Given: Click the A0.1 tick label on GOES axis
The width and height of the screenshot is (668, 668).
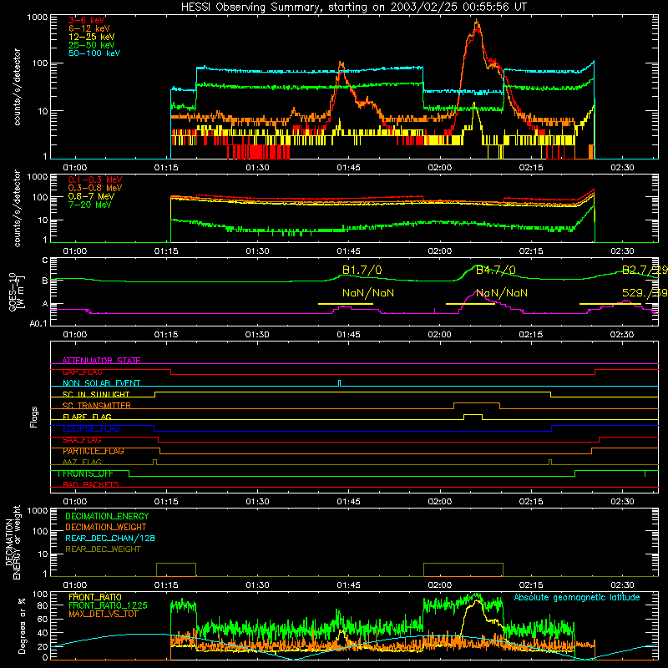Looking at the screenshot, I should (38, 323).
